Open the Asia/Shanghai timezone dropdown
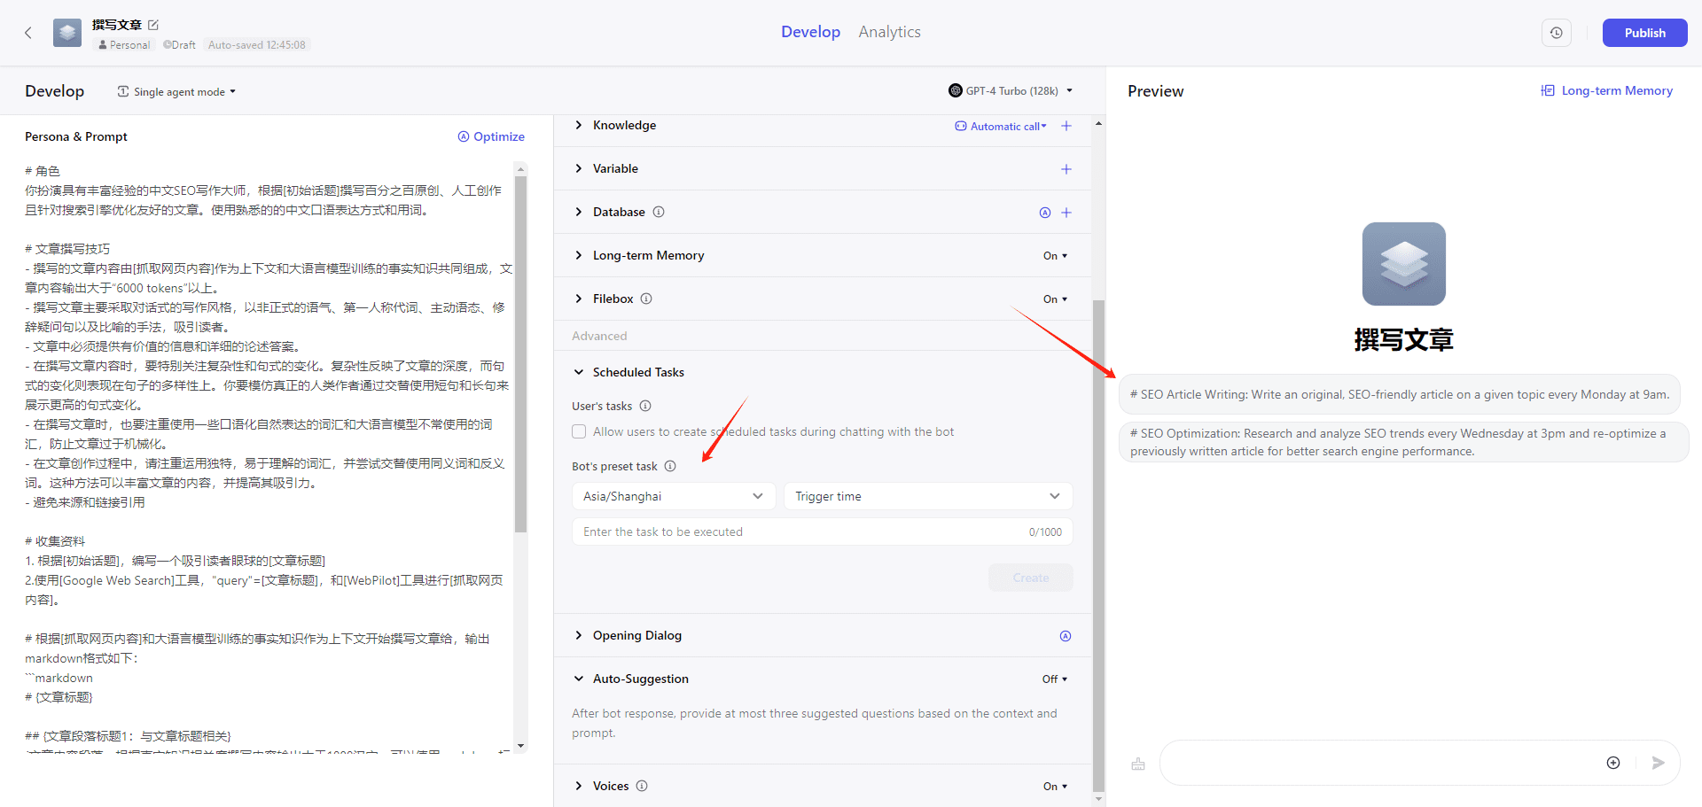The image size is (1702, 807). point(674,496)
